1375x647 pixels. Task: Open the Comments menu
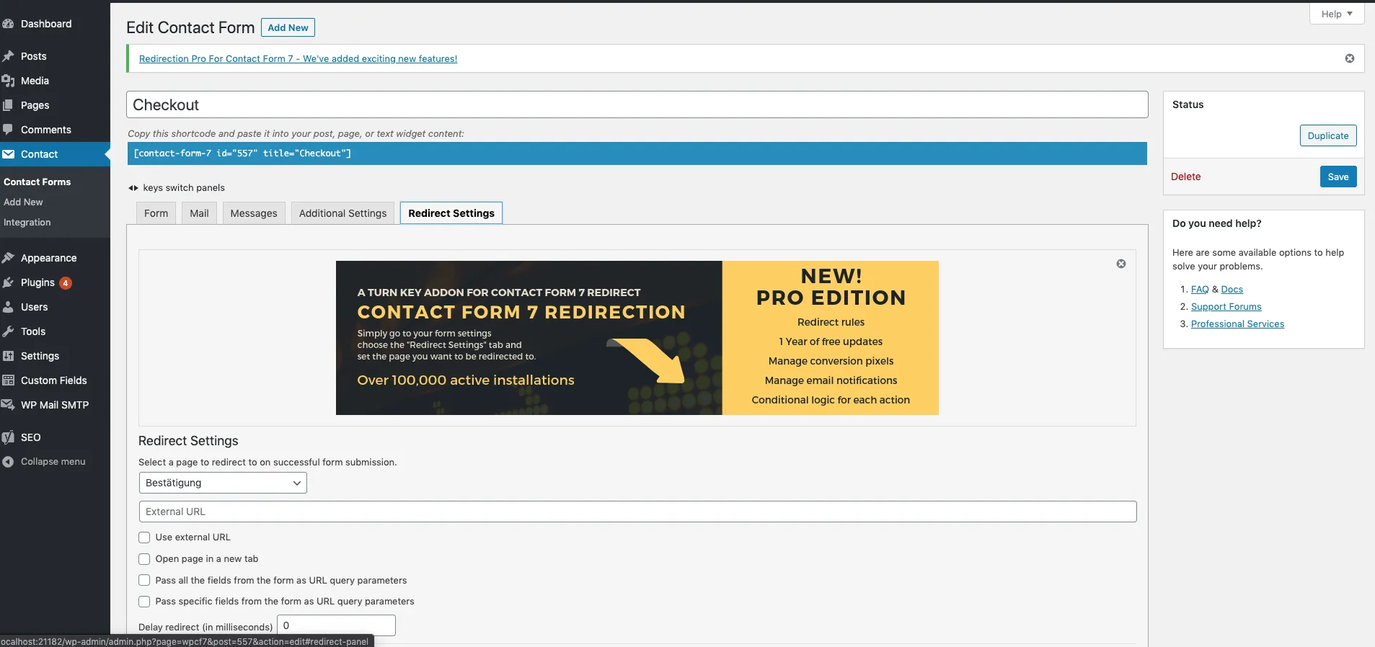click(46, 130)
